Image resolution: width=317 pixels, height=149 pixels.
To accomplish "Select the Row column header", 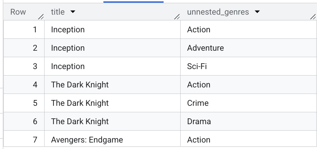I will 18,12.
